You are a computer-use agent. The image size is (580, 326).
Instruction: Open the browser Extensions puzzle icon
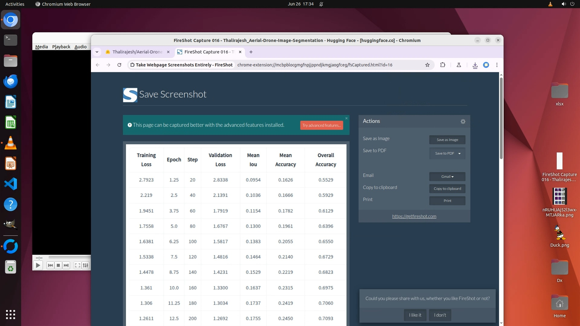click(443, 65)
